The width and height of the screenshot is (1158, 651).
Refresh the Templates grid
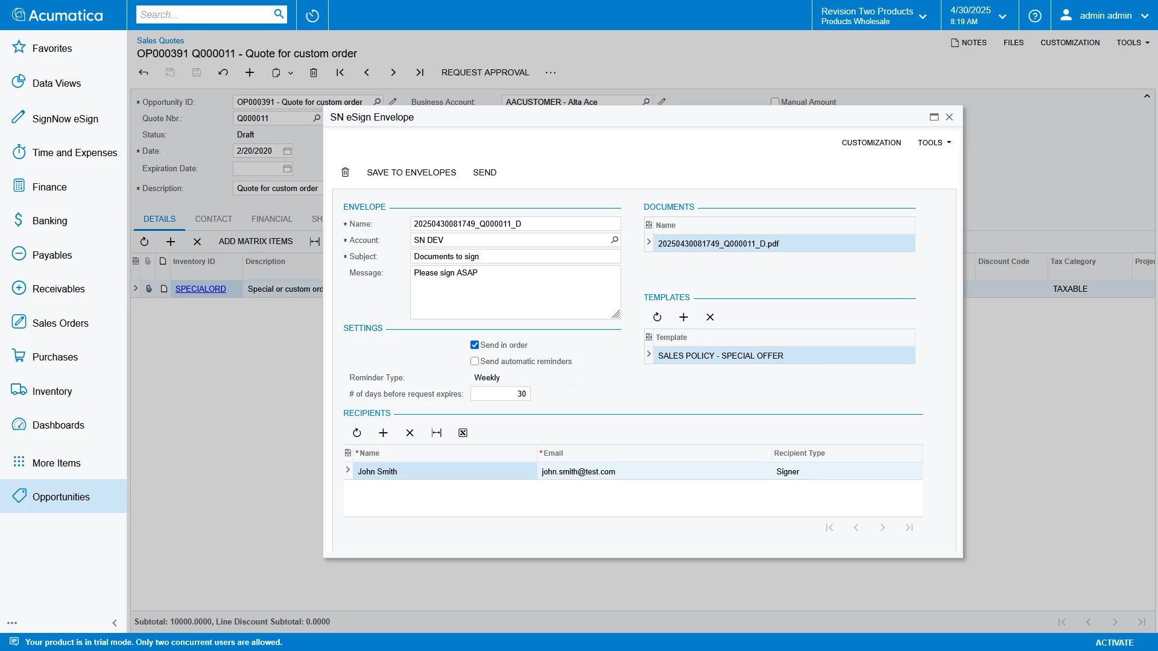[657, 317]
